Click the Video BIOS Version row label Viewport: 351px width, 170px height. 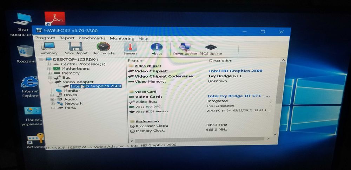152,111
